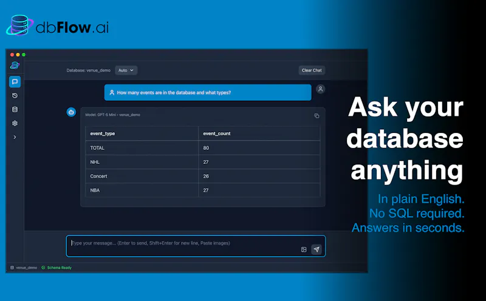Click the green check icon beside Schema Ready
The width and height of the screenshot is (486, 301).
click(x=43, y=268)
